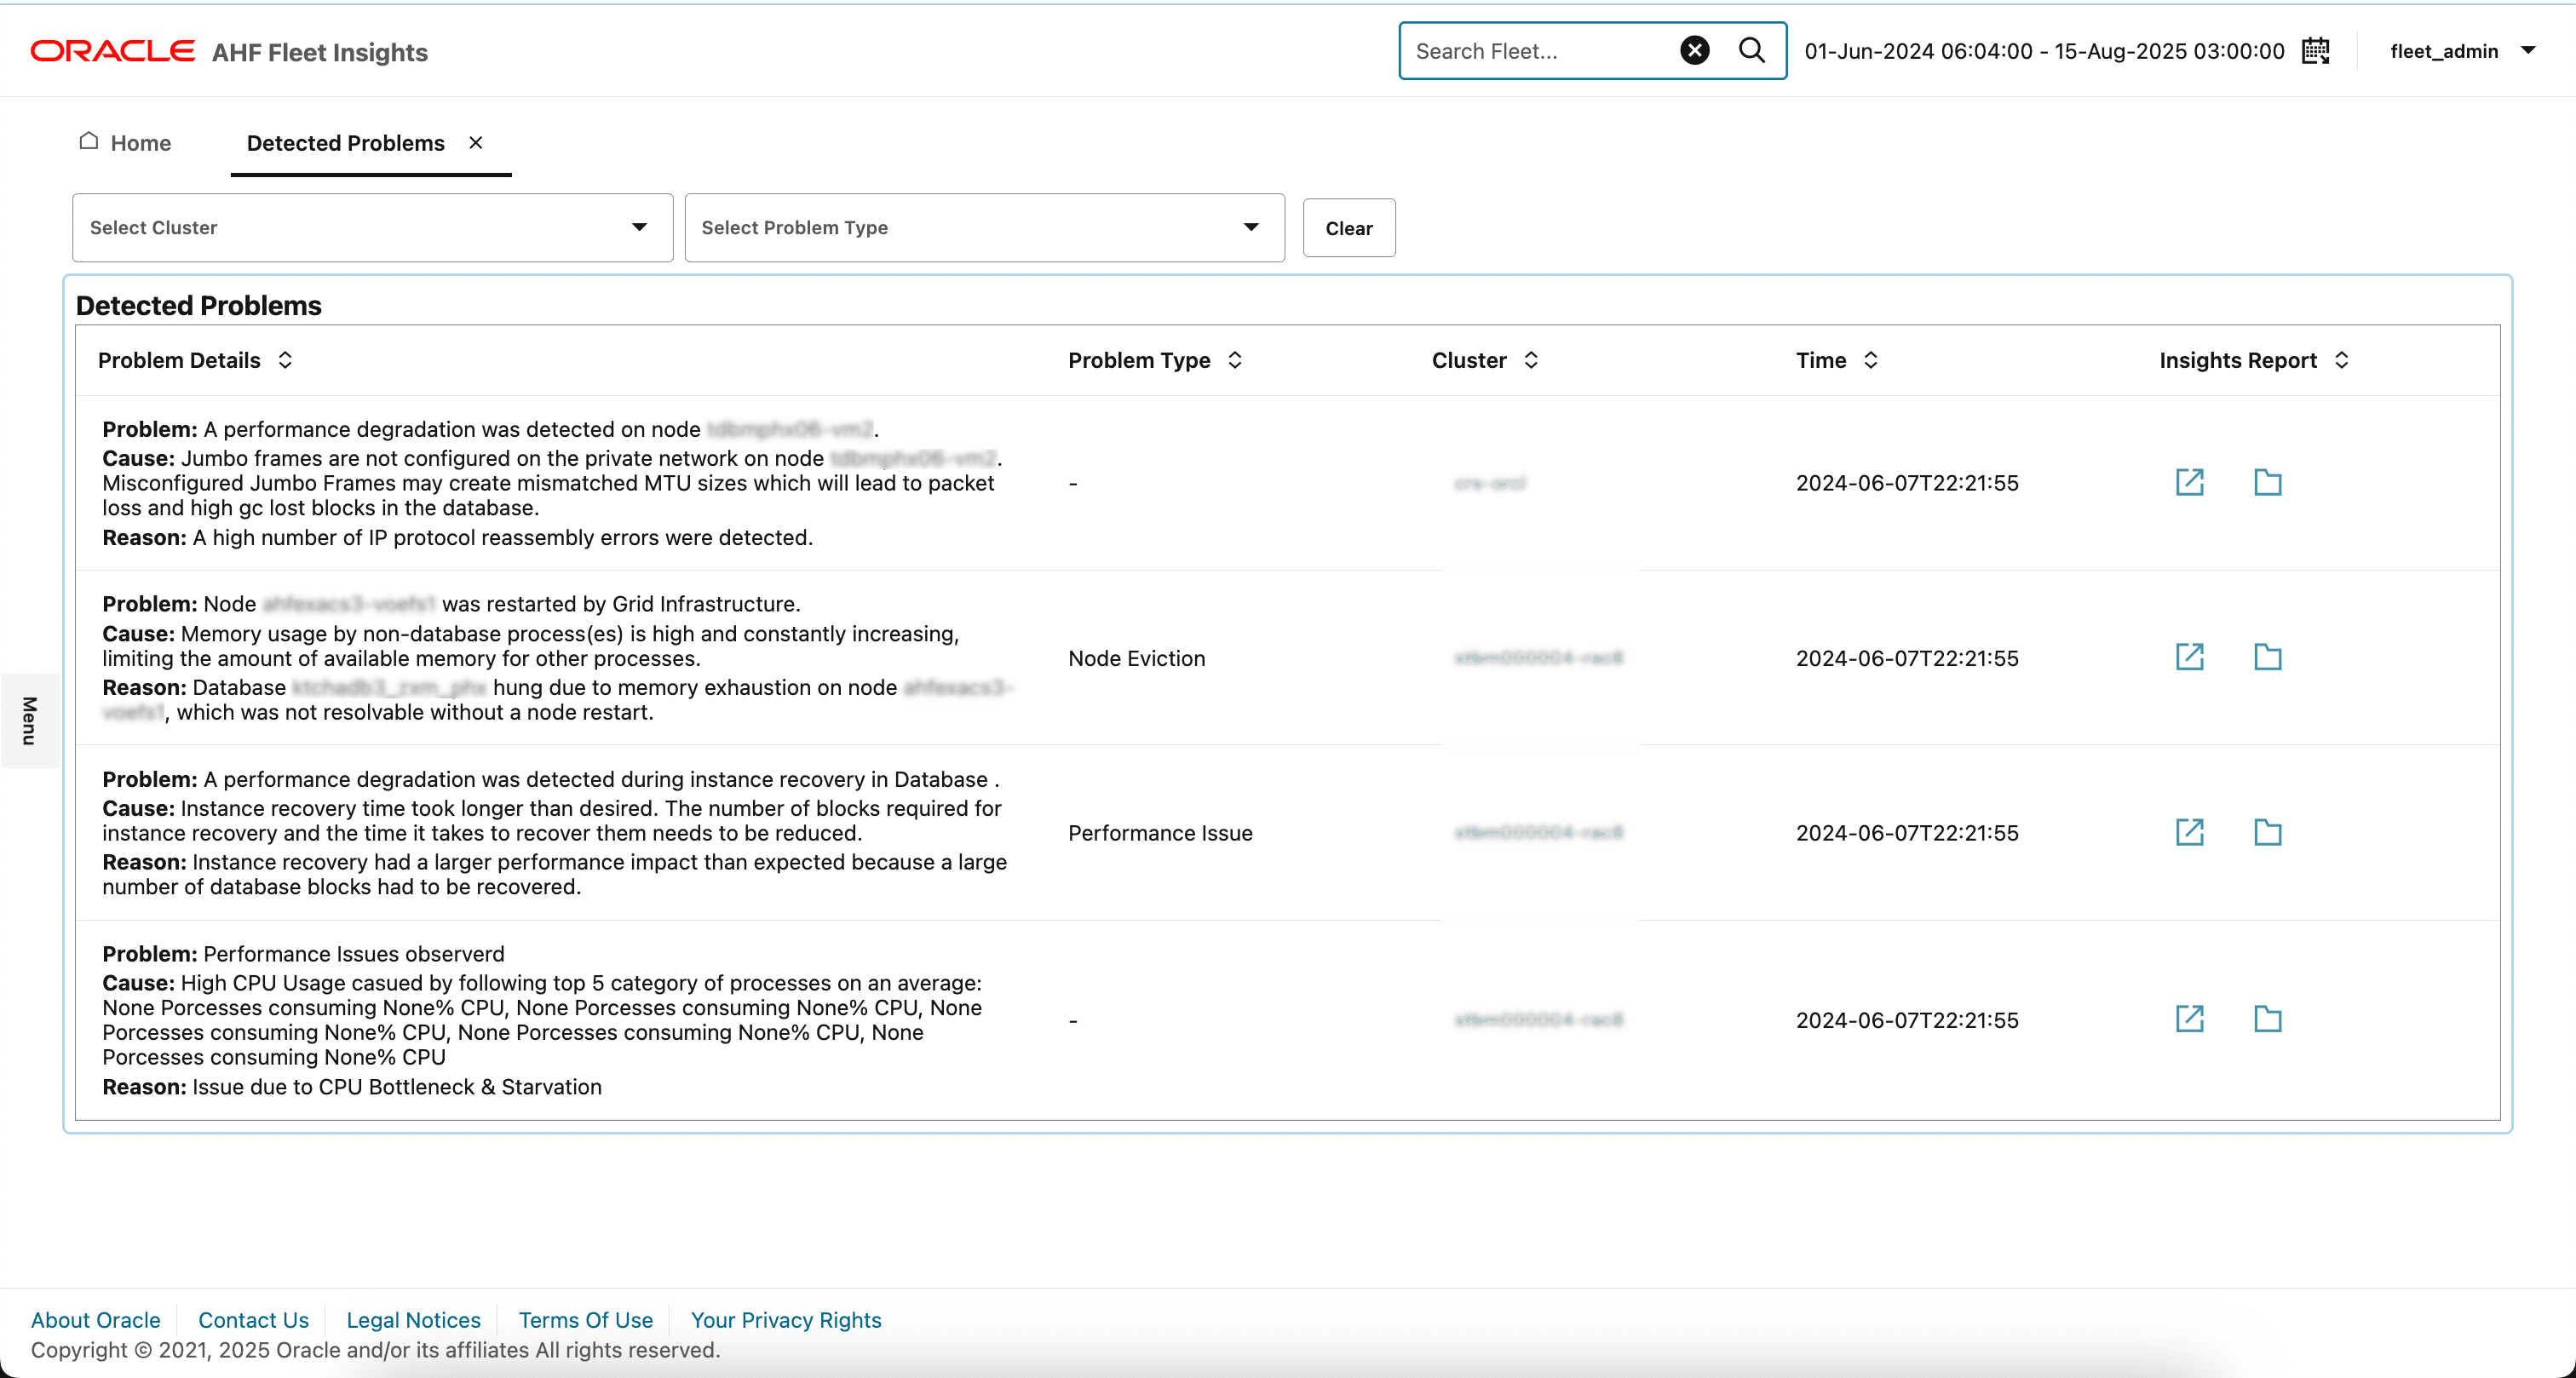
Task: Open the Select Problem Type dropdown
Action: coord(1250,227)
